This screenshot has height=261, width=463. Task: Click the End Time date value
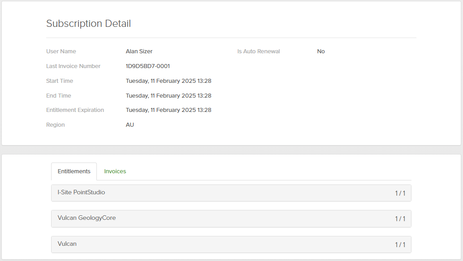click(168, 96)
